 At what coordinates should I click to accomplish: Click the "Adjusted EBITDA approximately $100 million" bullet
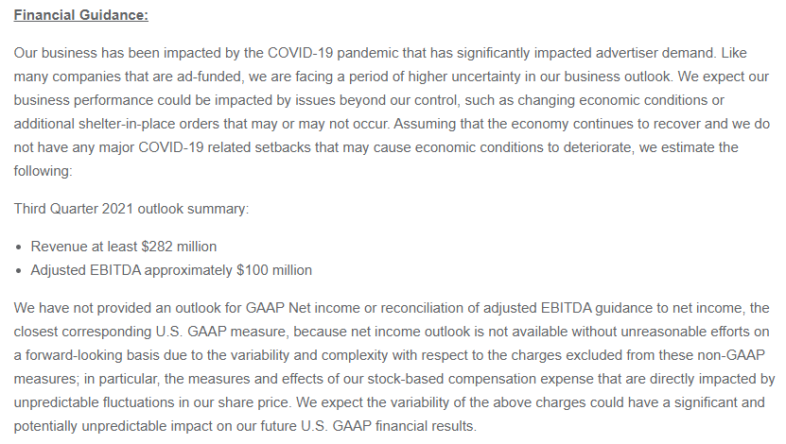(171, 270)
